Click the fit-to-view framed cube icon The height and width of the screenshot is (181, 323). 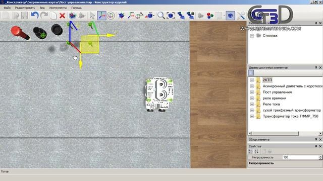click(171, 16)
